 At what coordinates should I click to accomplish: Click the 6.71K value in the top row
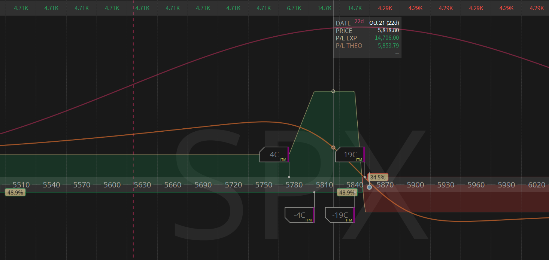point(294,8)
